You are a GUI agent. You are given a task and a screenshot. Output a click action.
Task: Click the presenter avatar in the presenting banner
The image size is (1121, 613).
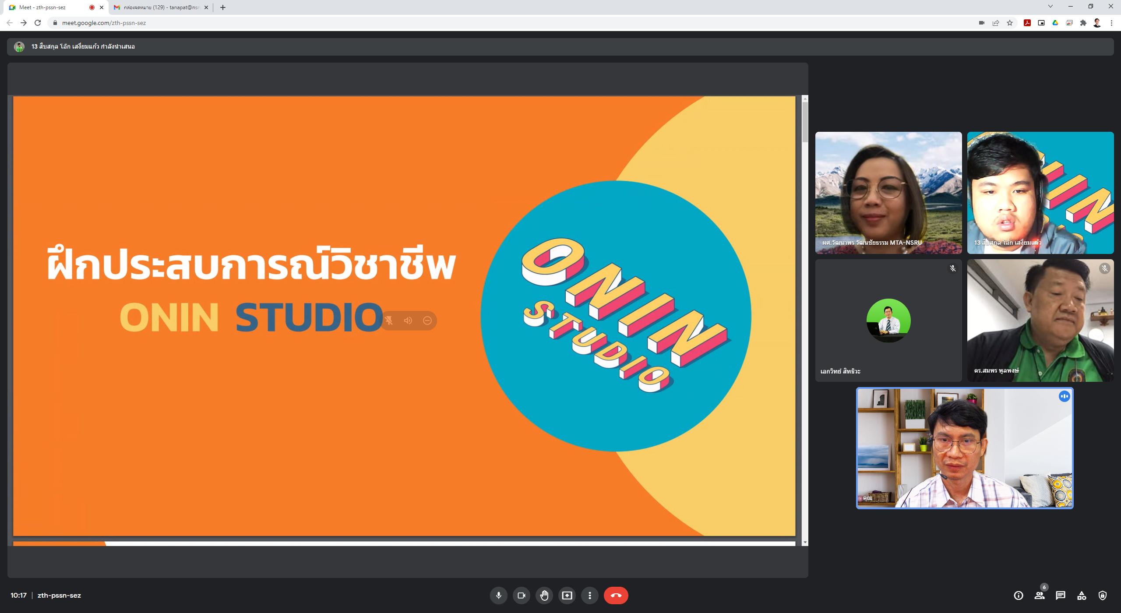(19, 47)
